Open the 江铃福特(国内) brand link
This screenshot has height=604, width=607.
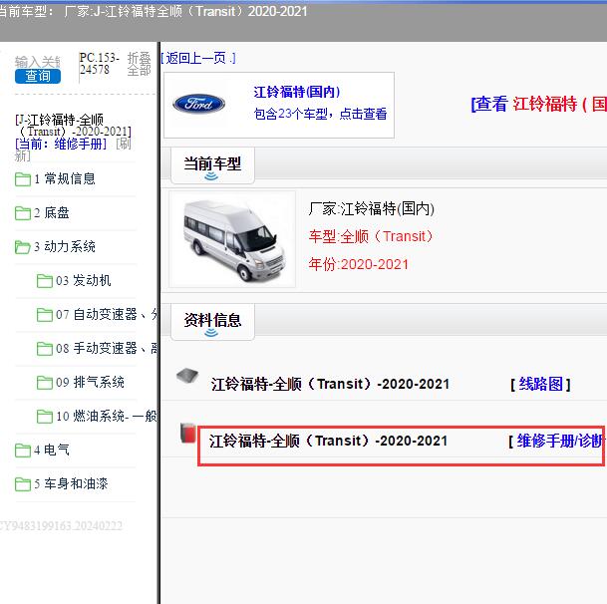(297, 92)
